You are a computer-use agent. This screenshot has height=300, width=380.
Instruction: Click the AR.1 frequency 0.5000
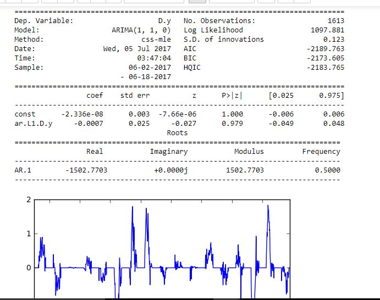327,170
